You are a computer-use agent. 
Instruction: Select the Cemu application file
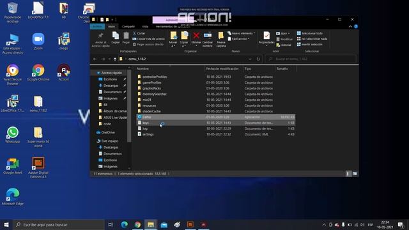216,117
